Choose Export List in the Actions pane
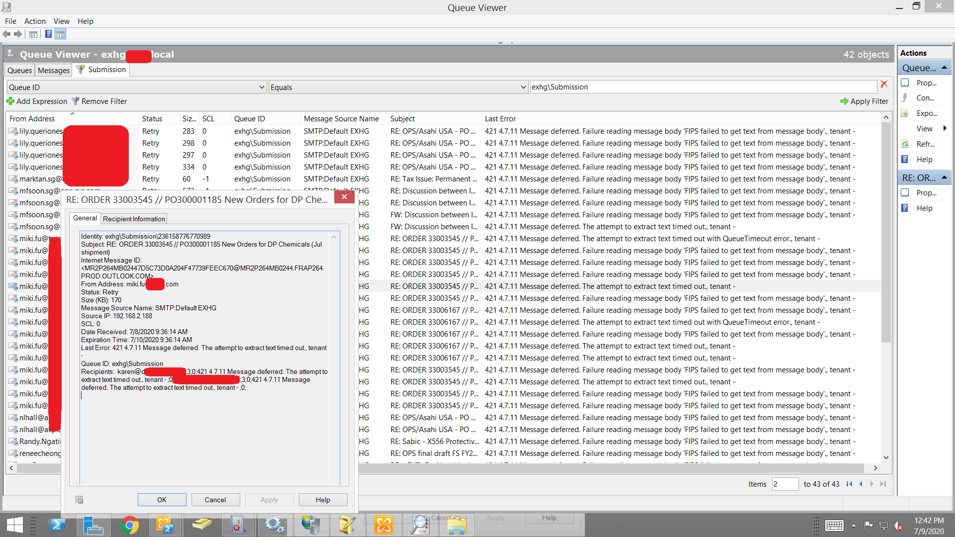 coord(926,113)
